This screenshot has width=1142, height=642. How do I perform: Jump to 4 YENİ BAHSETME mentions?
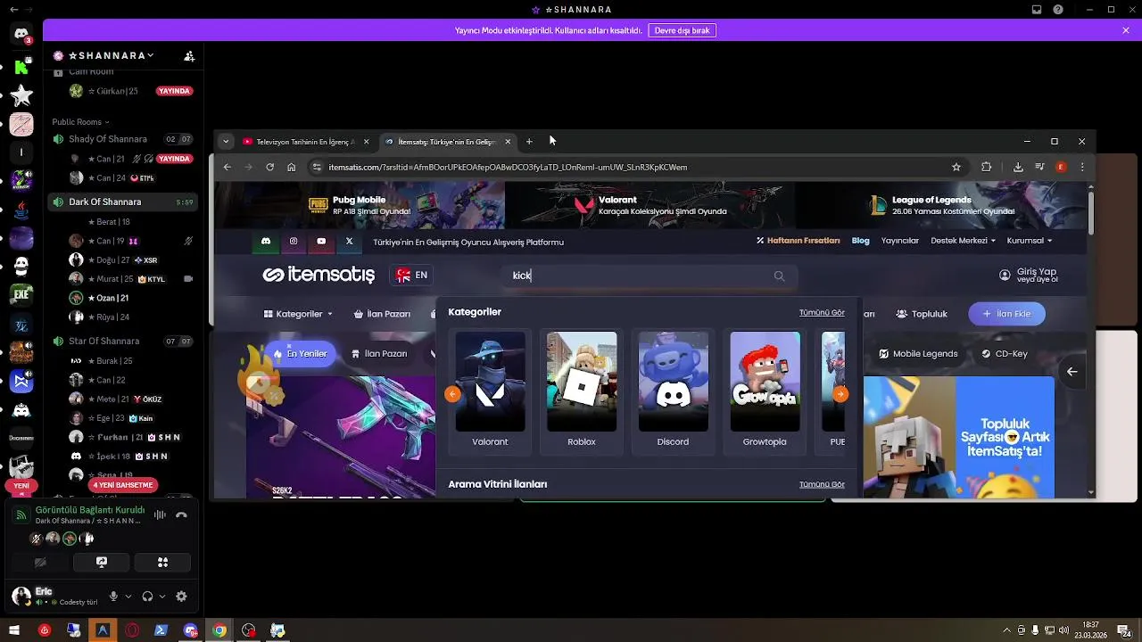pyautogui.click(x=123, y=485)
